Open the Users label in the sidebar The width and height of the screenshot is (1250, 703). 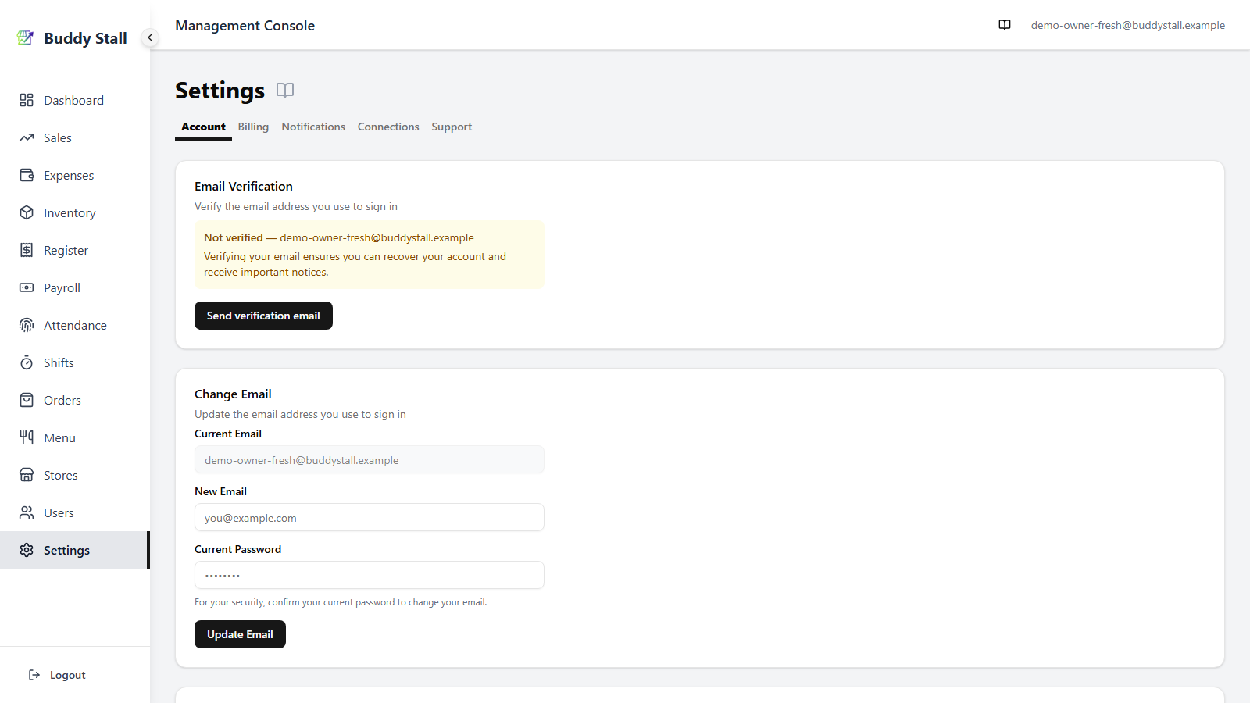pos(59,512)
